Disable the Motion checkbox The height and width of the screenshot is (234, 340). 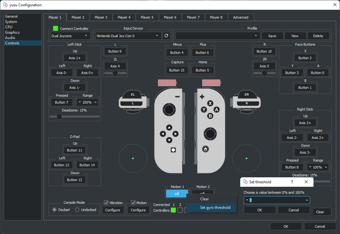tap(133, 203)
